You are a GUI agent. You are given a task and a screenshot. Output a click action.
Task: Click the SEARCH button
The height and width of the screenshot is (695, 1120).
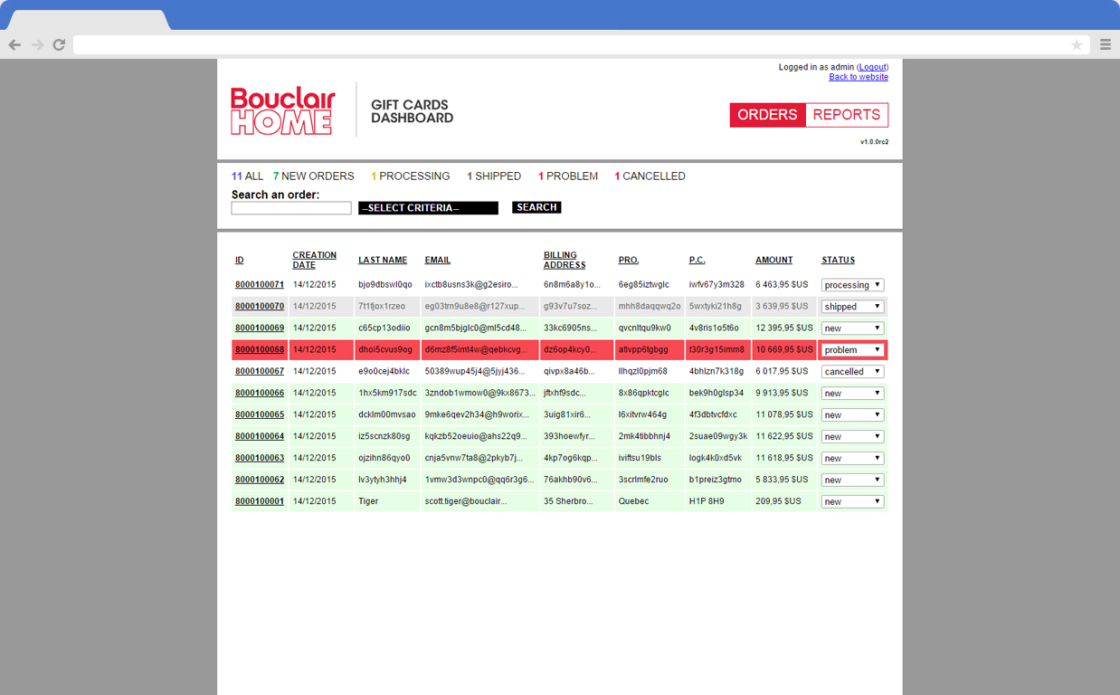536,206
